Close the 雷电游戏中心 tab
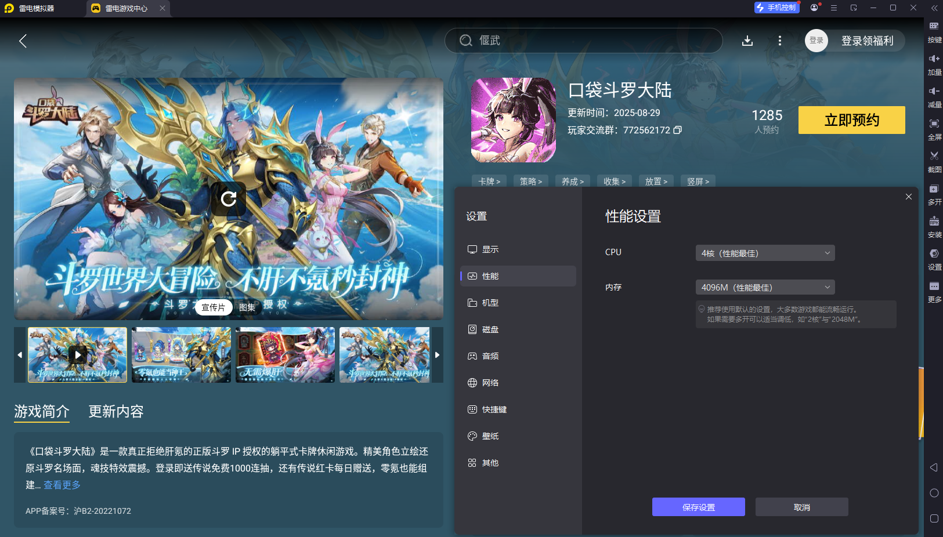Image resolution: width=943 pixels, height=537 pixels. (x=162, y=8)
